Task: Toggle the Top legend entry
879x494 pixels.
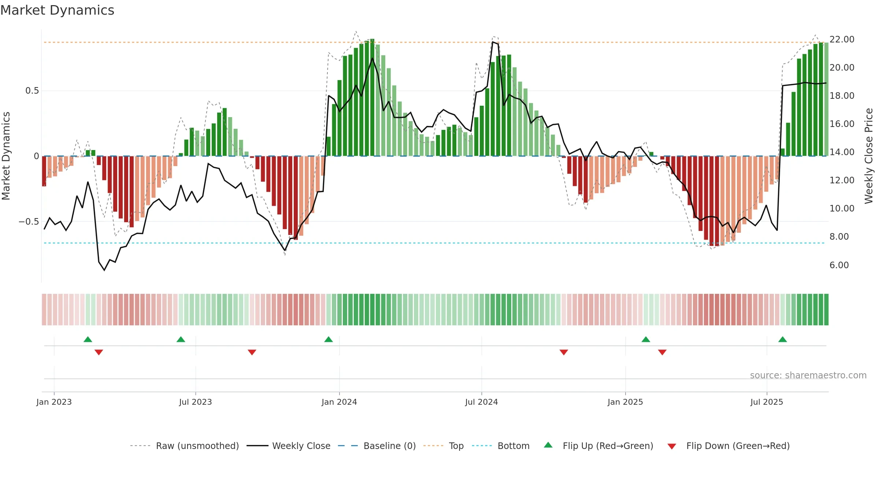Action: (444, 446)
